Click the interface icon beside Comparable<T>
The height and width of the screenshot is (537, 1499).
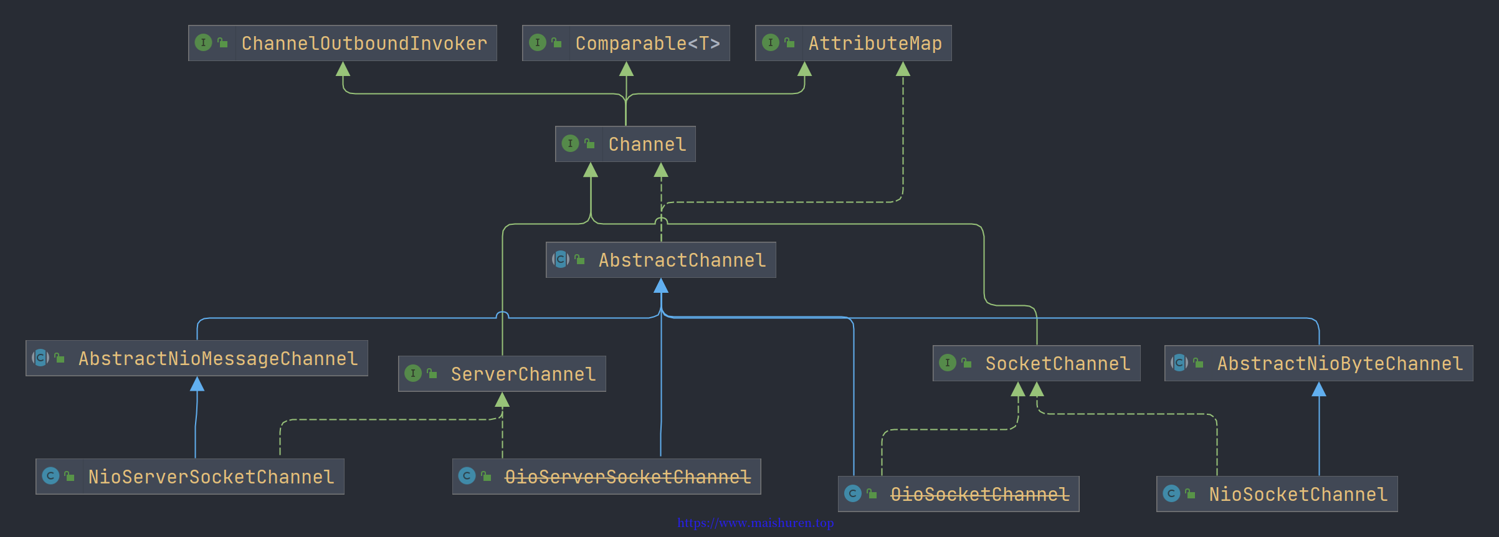point(537,42)
